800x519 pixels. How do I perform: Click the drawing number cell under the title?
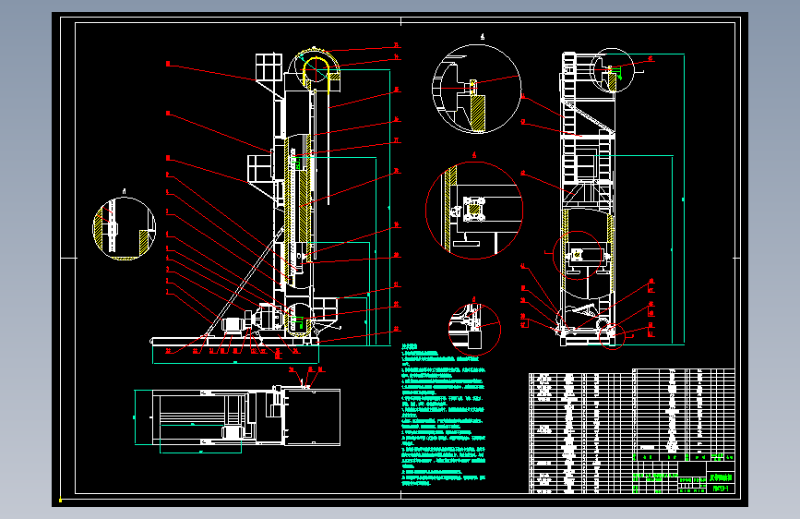(x=721, y=489)
